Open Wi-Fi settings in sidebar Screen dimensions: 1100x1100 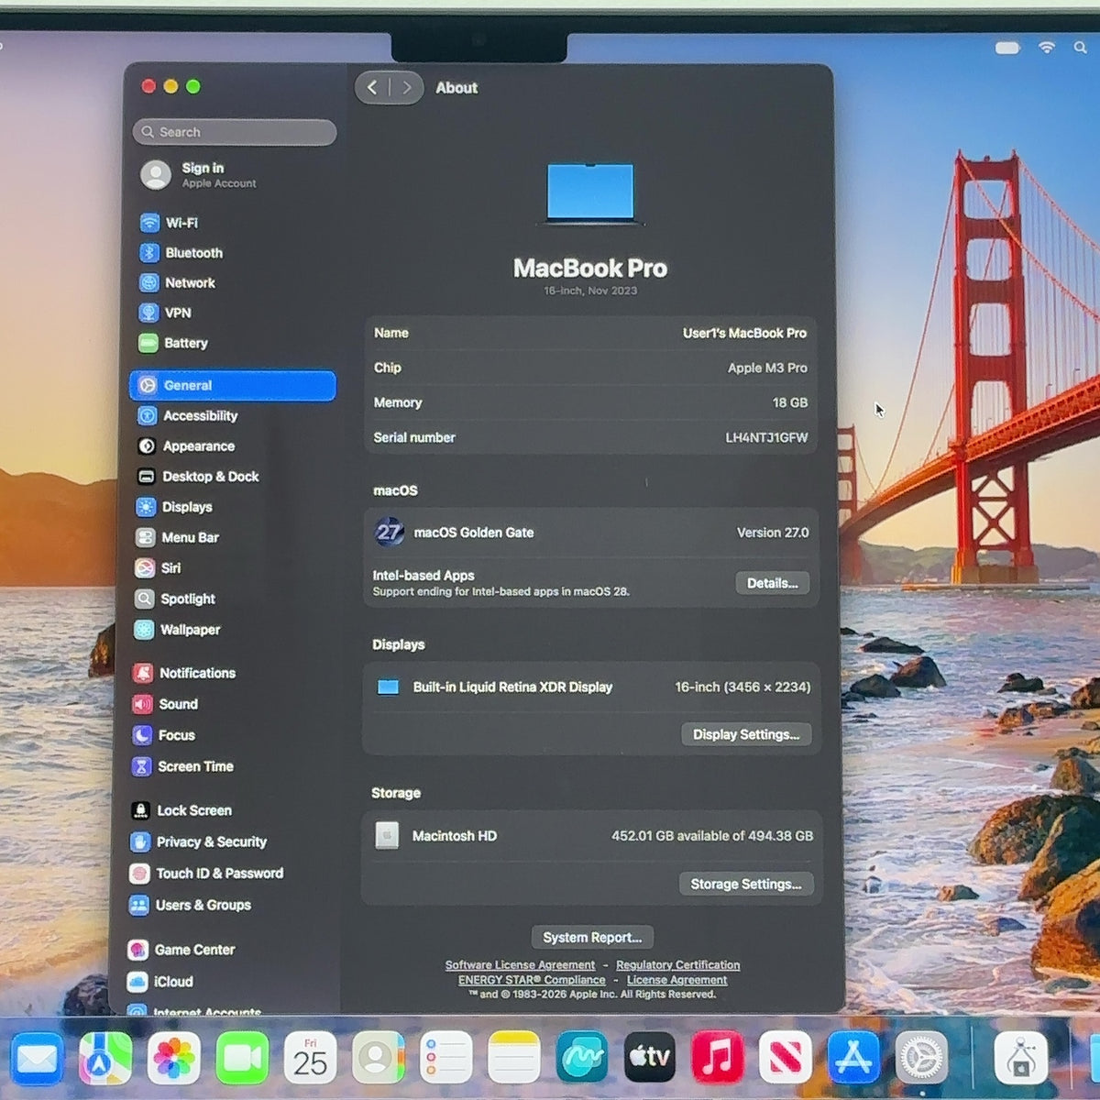point(234,223)
